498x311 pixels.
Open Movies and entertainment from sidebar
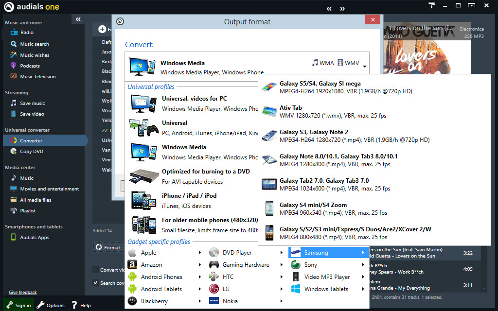click(14, 189)
